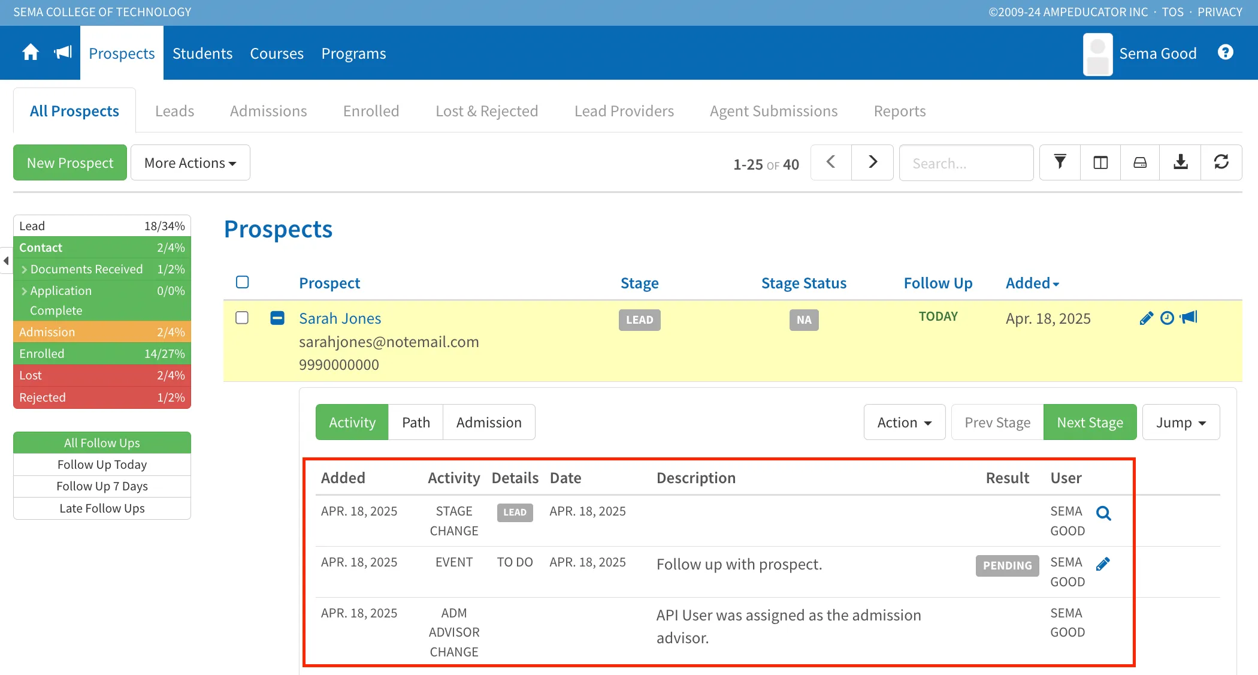The image size is (1258, 675).
Task: Click the Search input field
Action: (x=966, y=162)
